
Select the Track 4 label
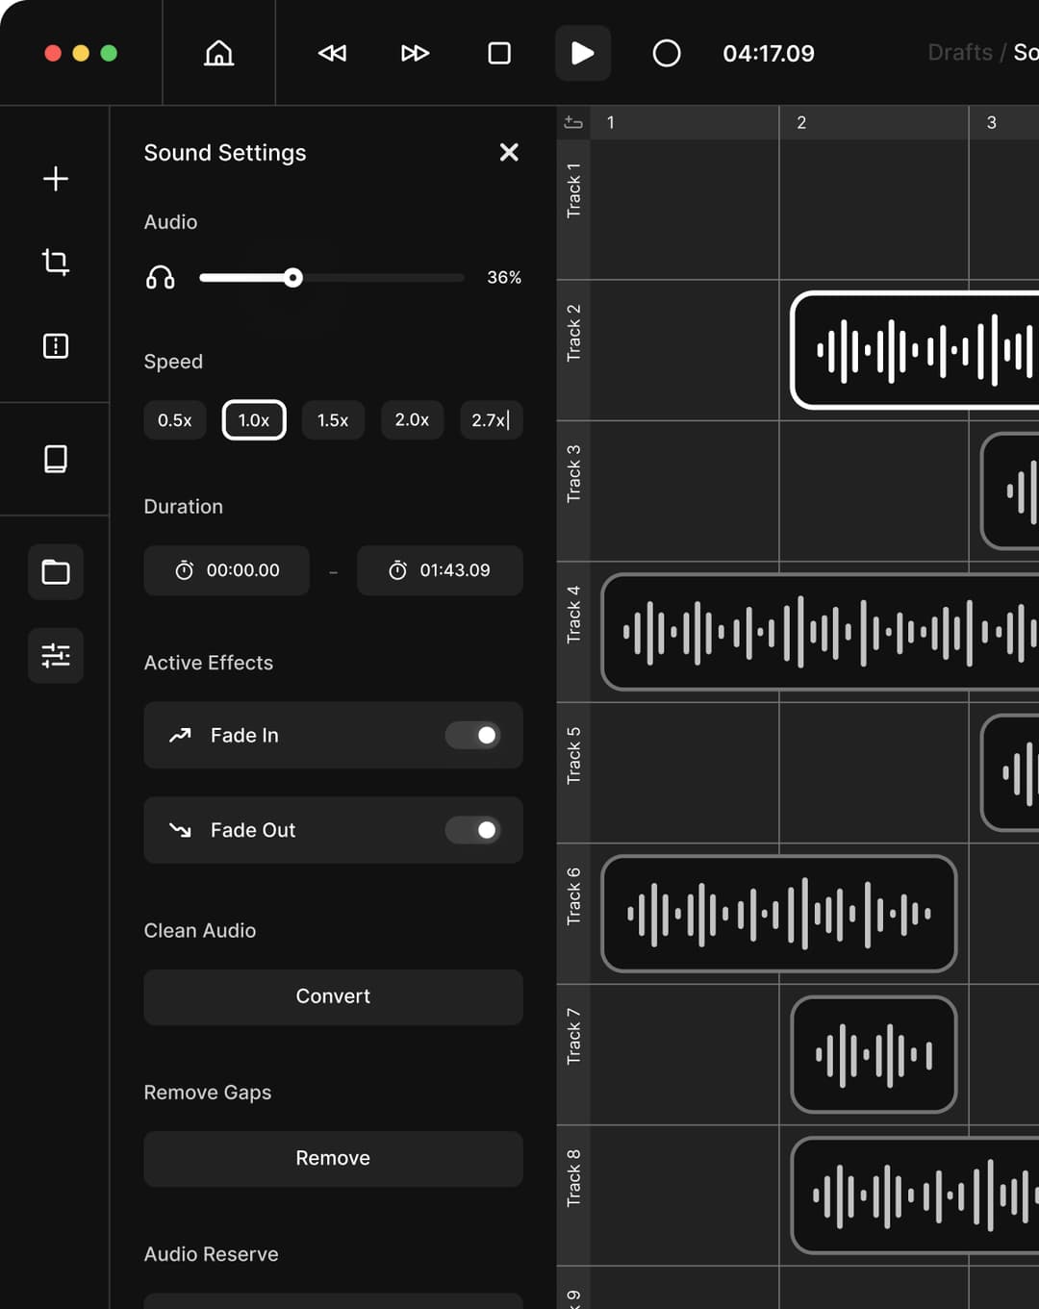point(573,614)
